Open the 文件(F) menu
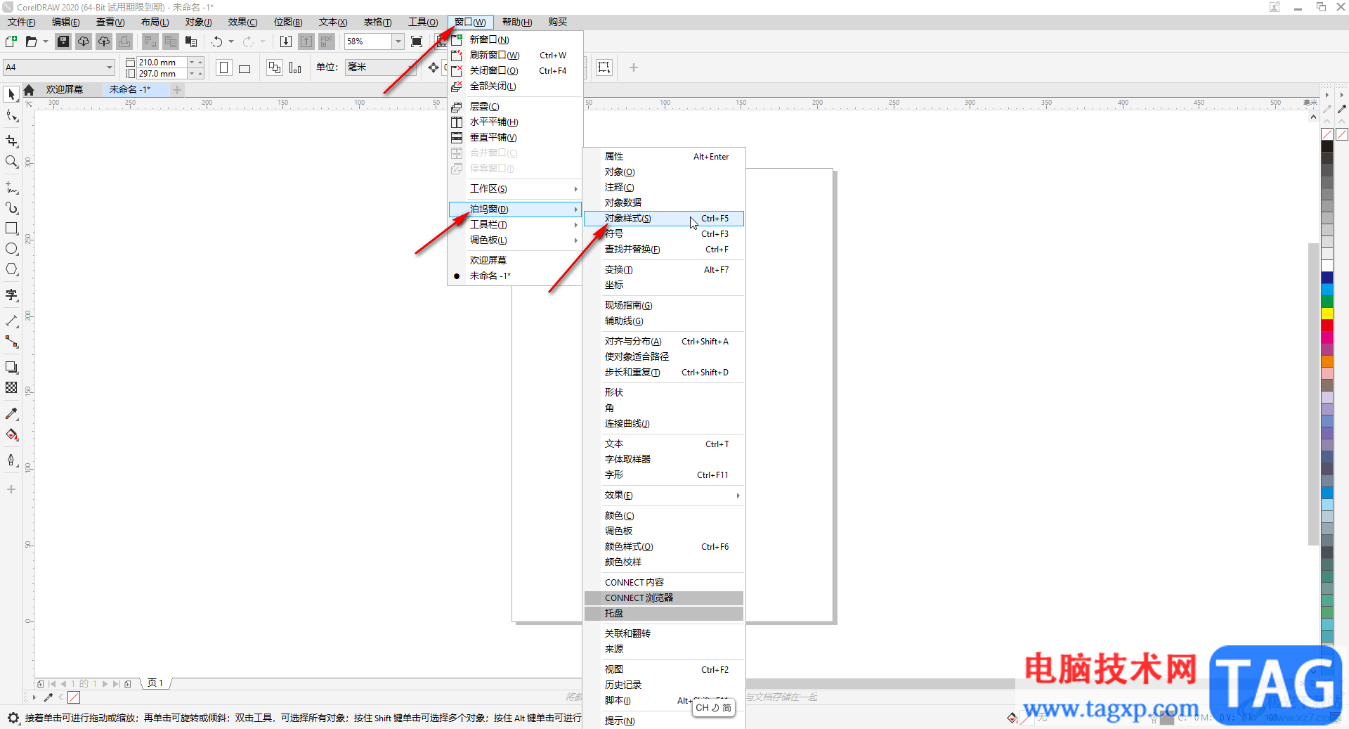Viewport: 1349px width, 729px height. click(x=22, y=22)
